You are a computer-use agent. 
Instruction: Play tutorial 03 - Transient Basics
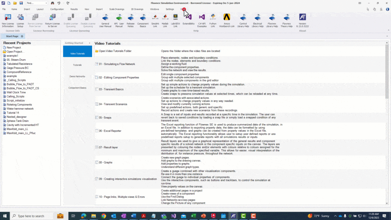click(115, 89)
